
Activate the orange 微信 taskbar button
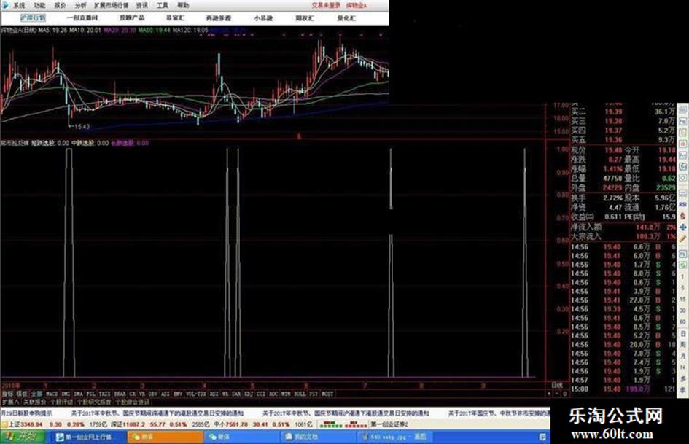tap(166, 437)
